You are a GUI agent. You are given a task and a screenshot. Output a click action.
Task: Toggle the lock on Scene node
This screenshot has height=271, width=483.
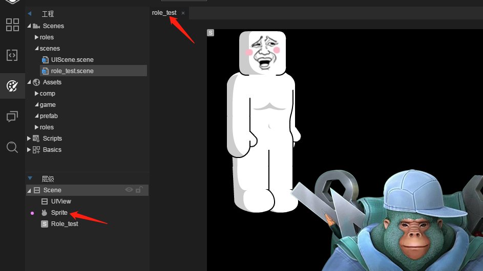pyautogui.click(x=139, y=190)
